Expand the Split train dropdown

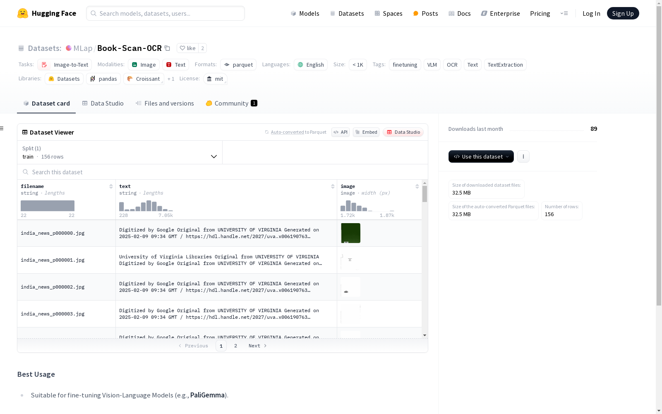(120, 152)
